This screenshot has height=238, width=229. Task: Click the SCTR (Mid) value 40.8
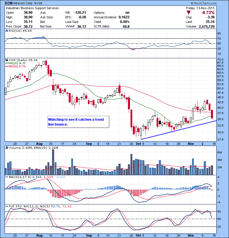[x=126, y=27]
